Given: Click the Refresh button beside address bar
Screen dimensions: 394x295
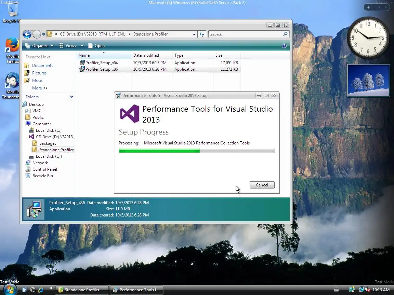Looking at the screenshot, I should point(202,34).
